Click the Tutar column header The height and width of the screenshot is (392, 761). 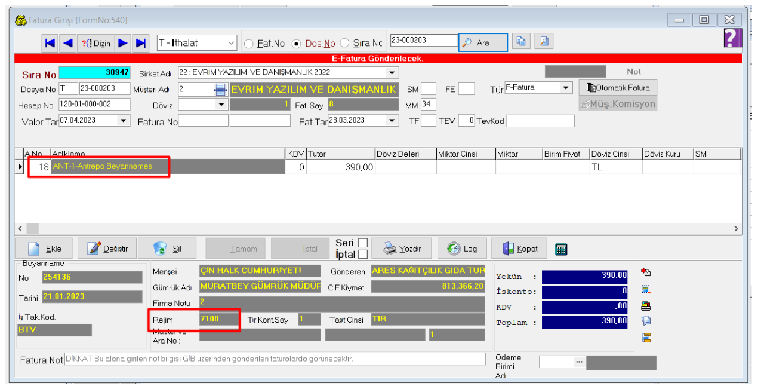click(x=340, y=154)
